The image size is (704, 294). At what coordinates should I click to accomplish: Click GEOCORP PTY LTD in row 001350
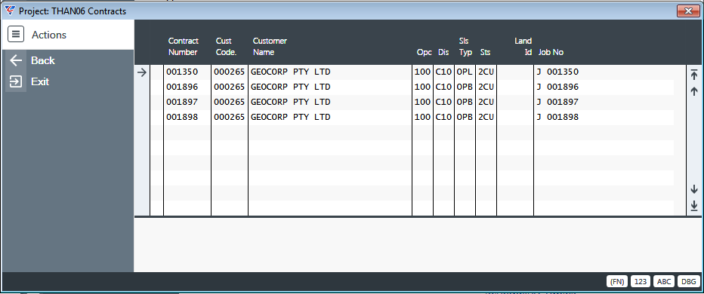(x=291, y=72)
